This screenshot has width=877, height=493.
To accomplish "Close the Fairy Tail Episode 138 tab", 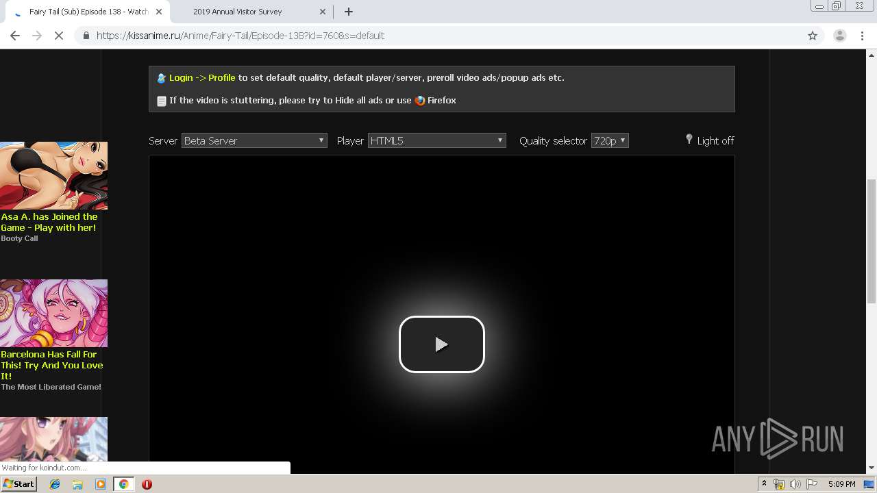I will pyautogui.click(x=159, y=12).
